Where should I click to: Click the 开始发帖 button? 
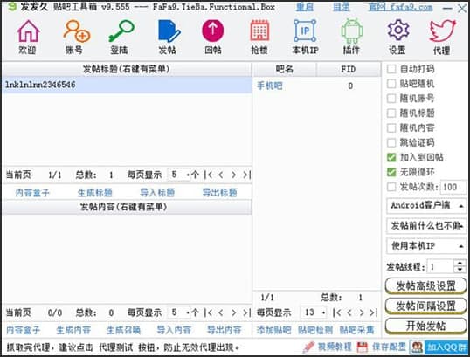point(426,326)
